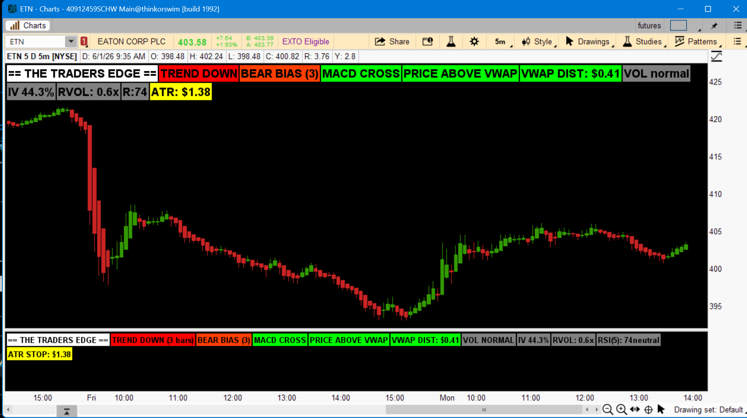Click the lower panel BEAR BIAS (3) label
Image resolution: width=747 pixels, height=418 pixels.
pos(224,340)
